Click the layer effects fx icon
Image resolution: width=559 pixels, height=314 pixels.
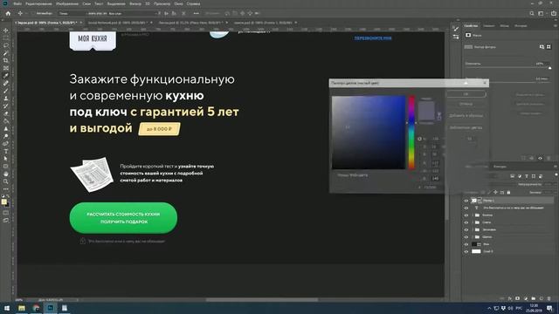(510, 298)
